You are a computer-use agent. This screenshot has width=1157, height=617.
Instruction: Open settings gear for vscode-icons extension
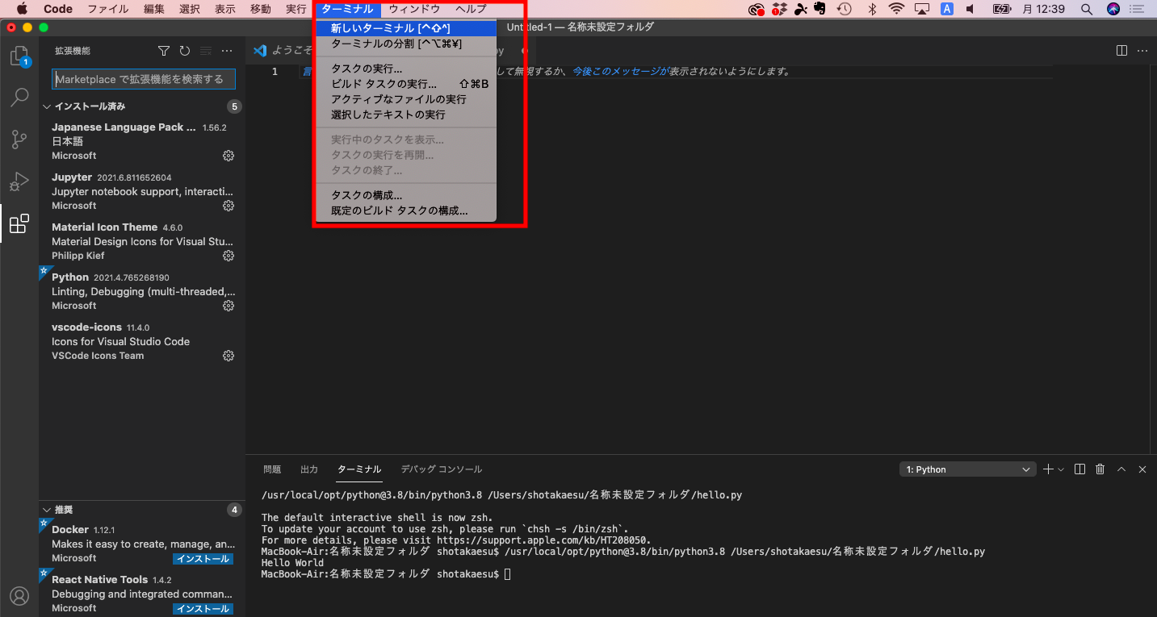(x=228, y=356)
